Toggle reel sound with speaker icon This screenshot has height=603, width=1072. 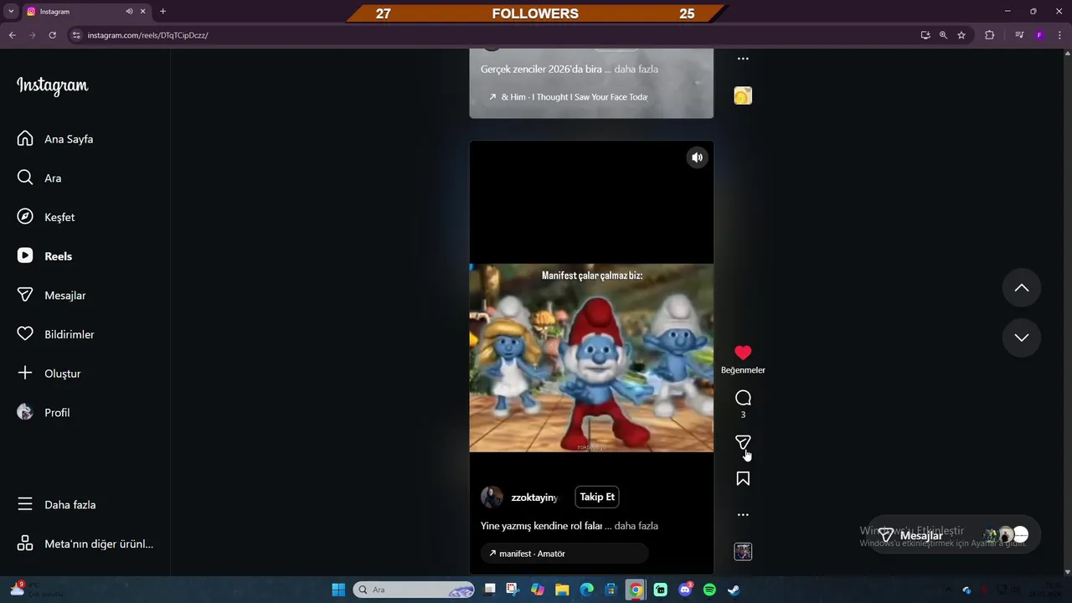tap(697, 157)
